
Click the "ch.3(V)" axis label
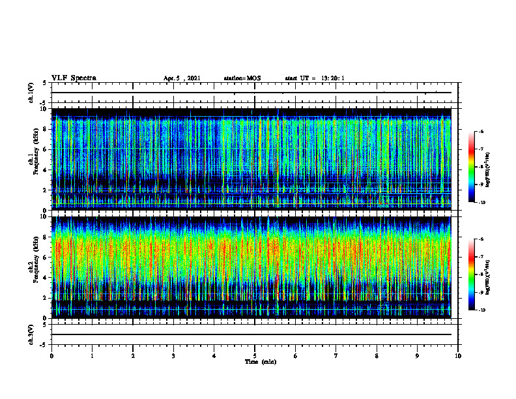(x=31, y=334)
